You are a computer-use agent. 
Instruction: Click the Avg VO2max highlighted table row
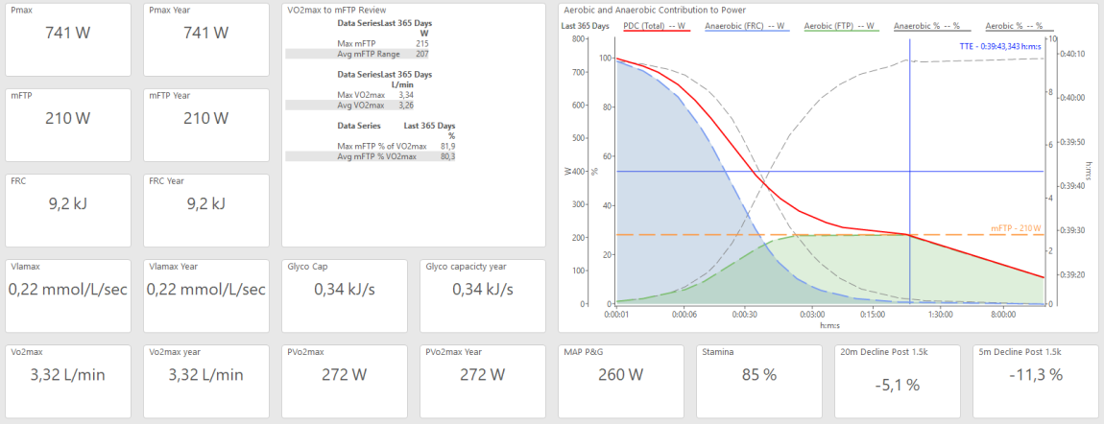[371, 105]
